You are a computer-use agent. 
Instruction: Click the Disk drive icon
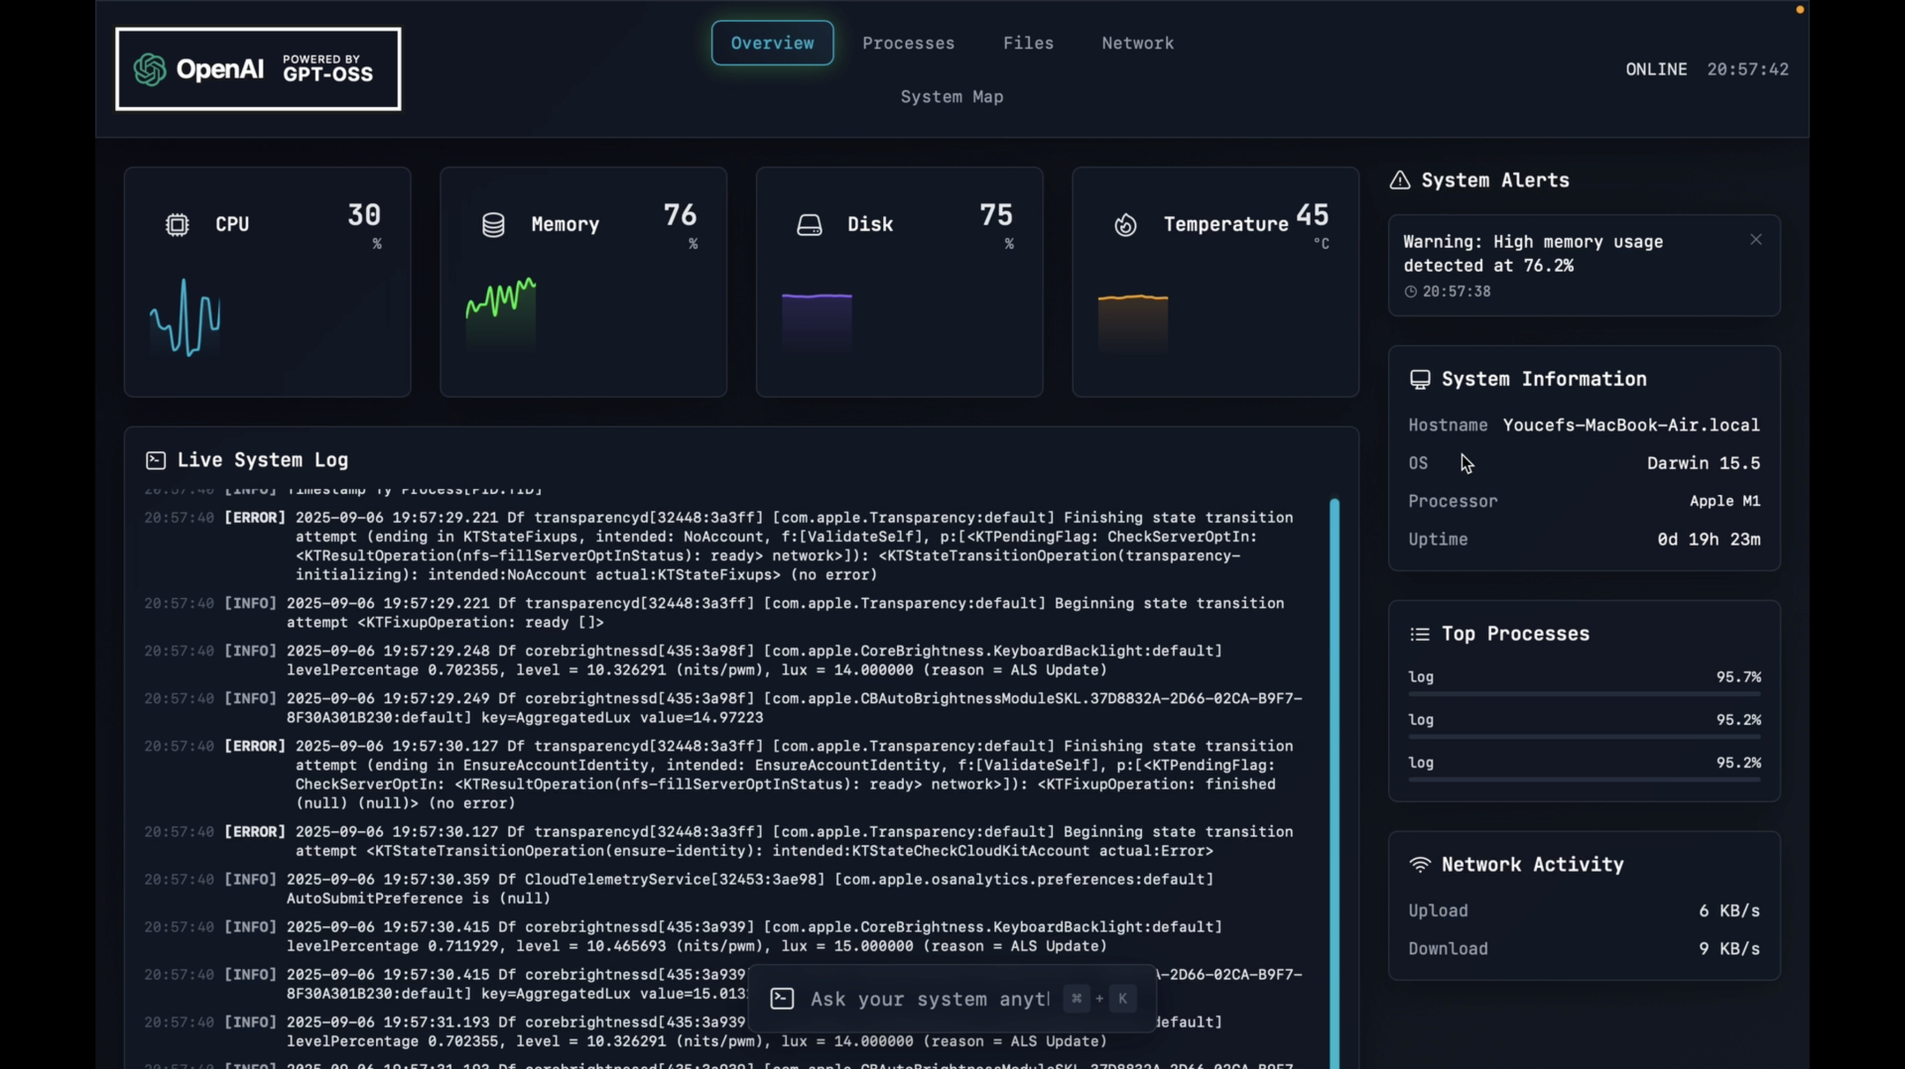(809, 225)
